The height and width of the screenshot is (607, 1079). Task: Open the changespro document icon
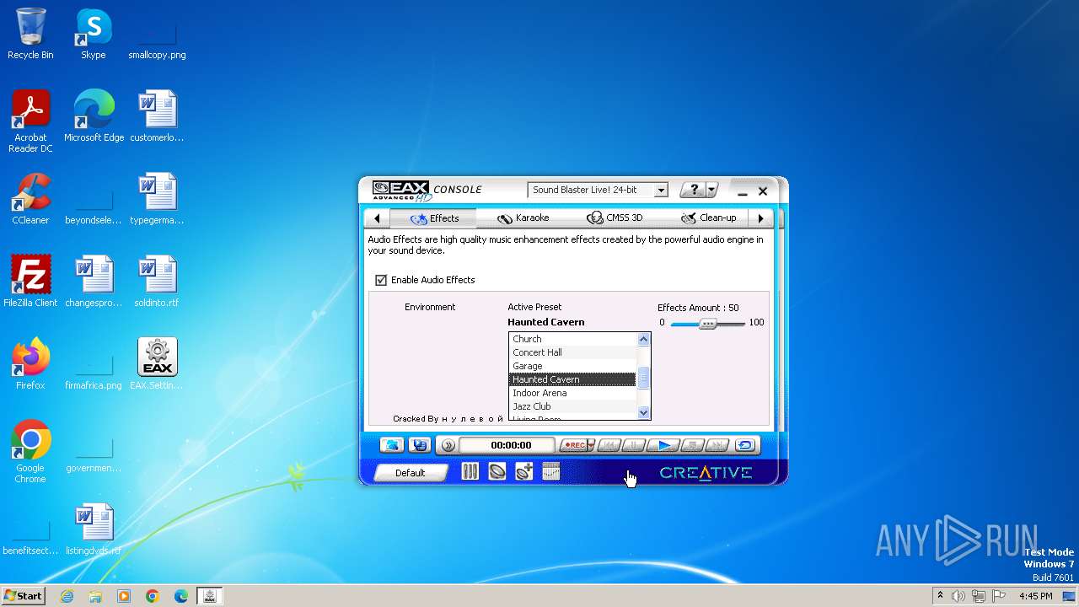coord(94,282)
